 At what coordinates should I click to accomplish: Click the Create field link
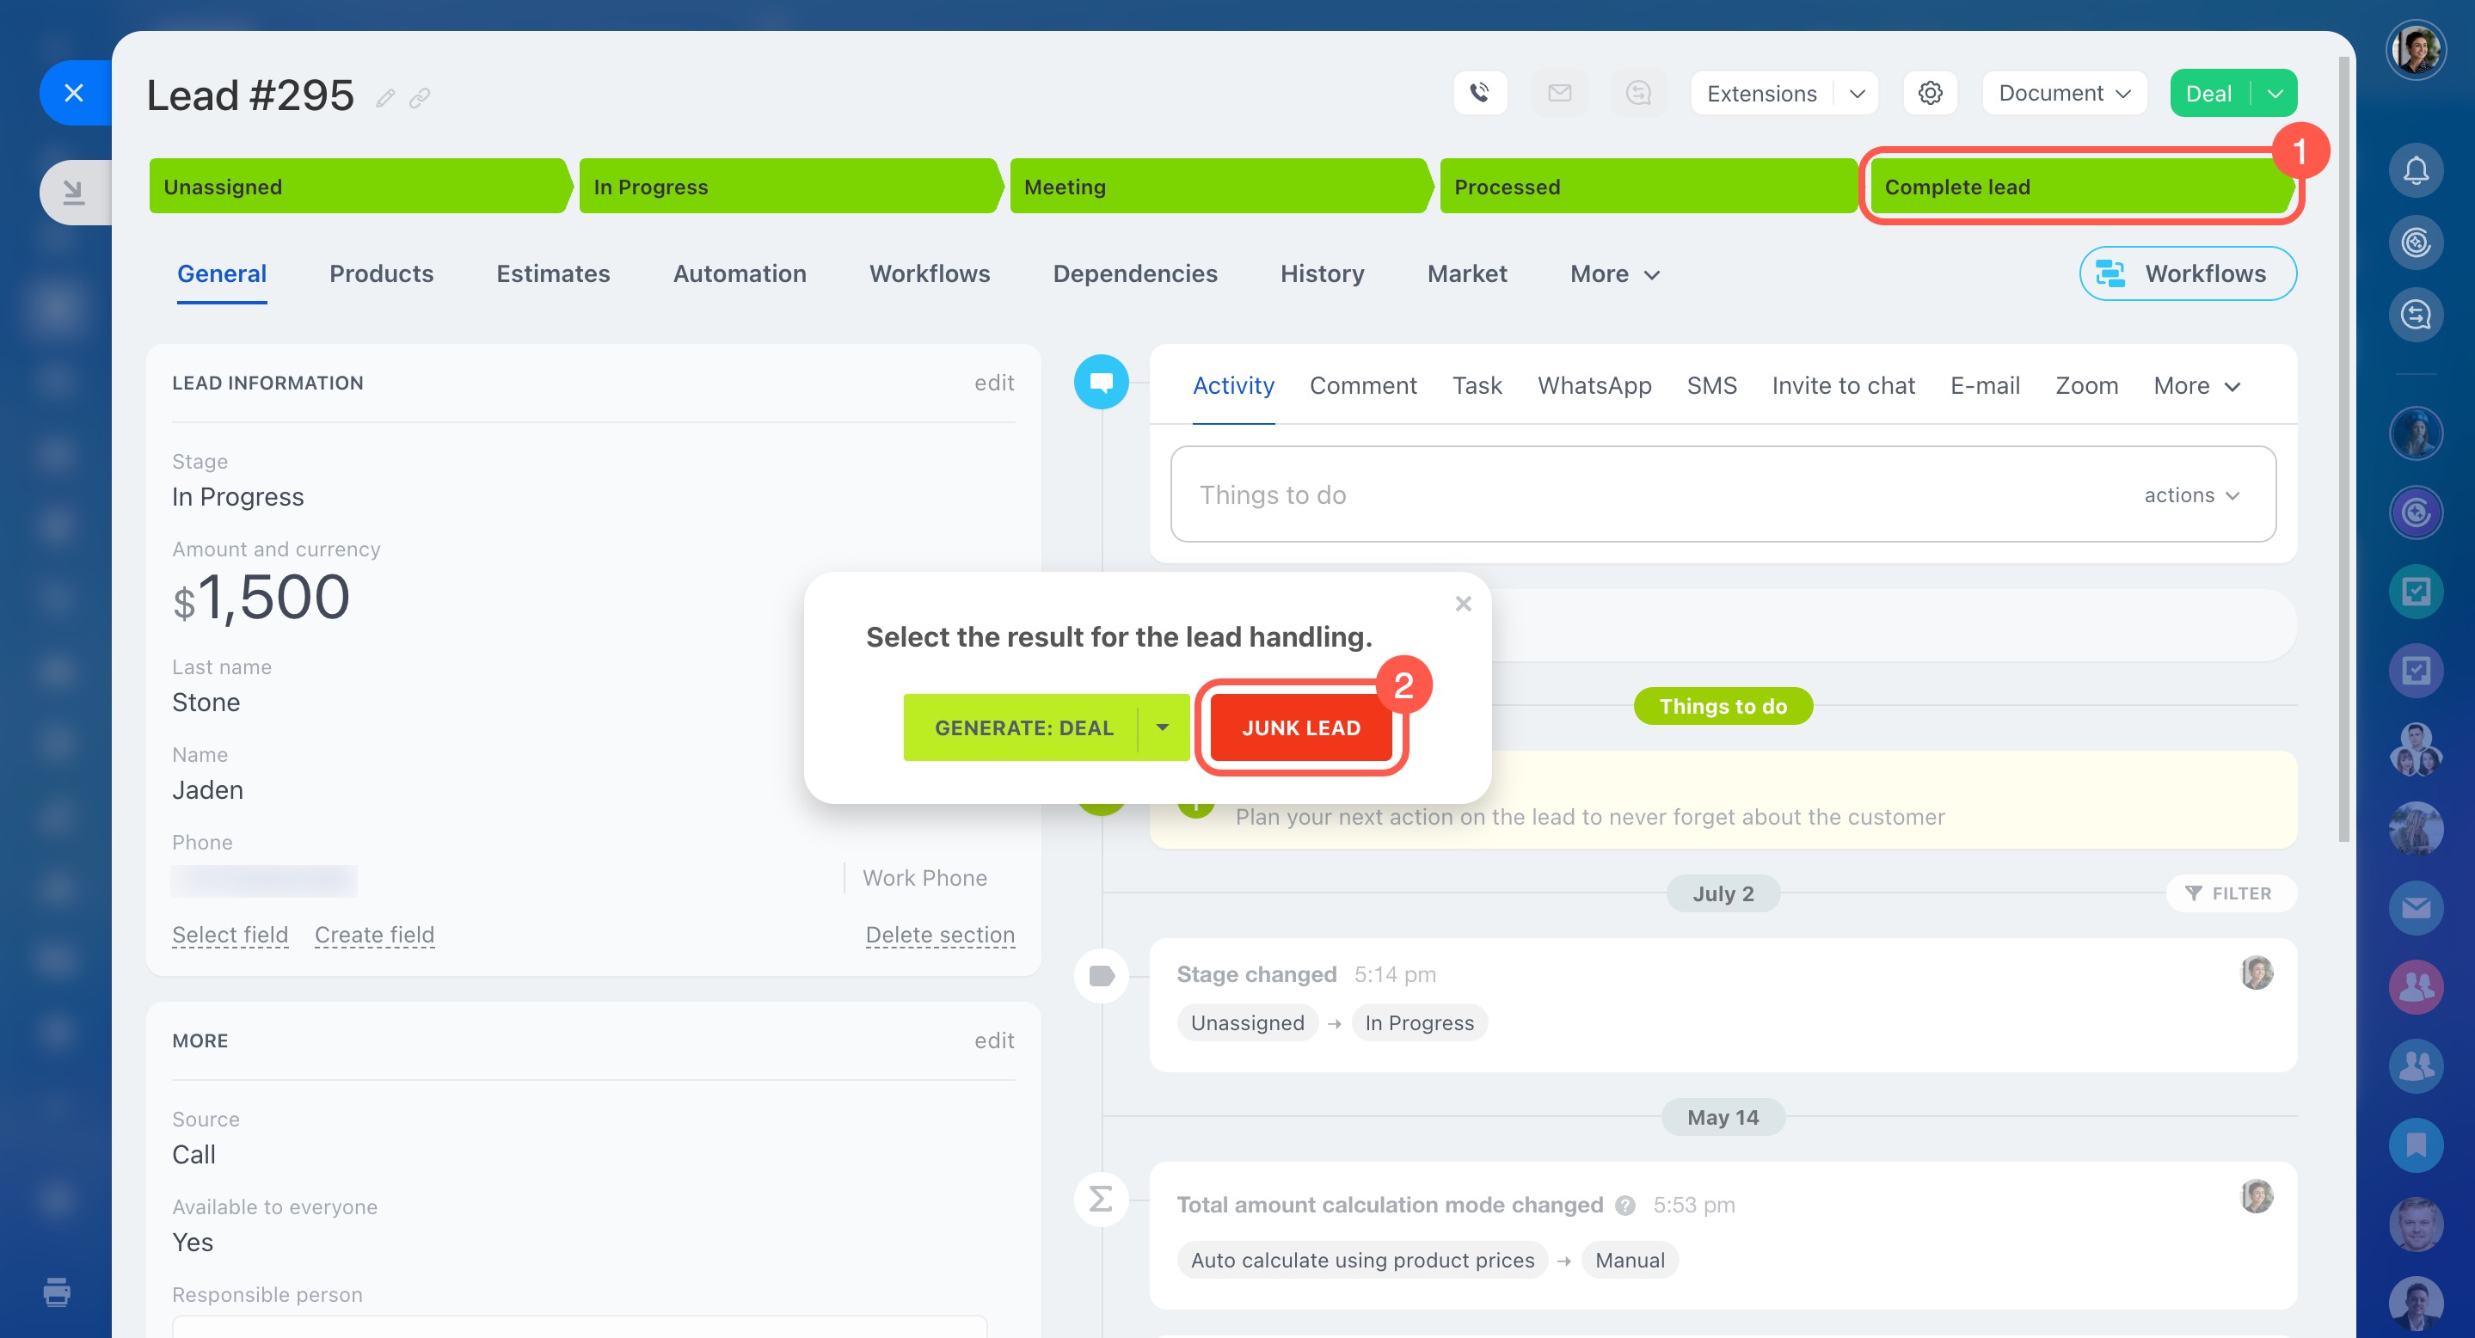point(374,935)
